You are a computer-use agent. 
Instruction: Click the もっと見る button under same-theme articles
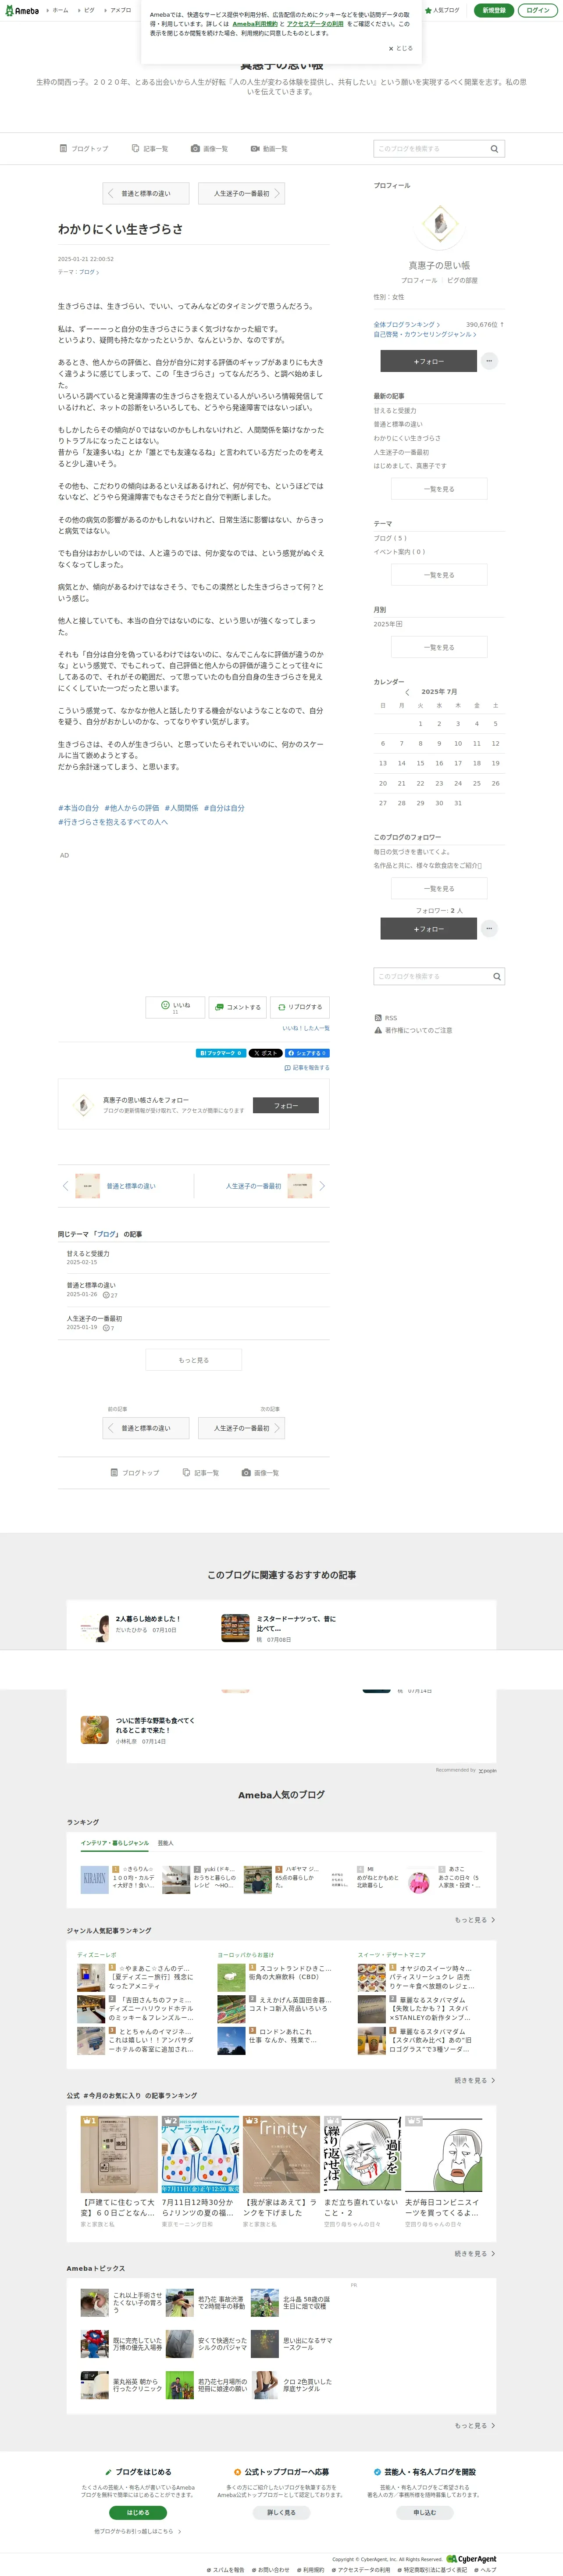point(193,1360)
